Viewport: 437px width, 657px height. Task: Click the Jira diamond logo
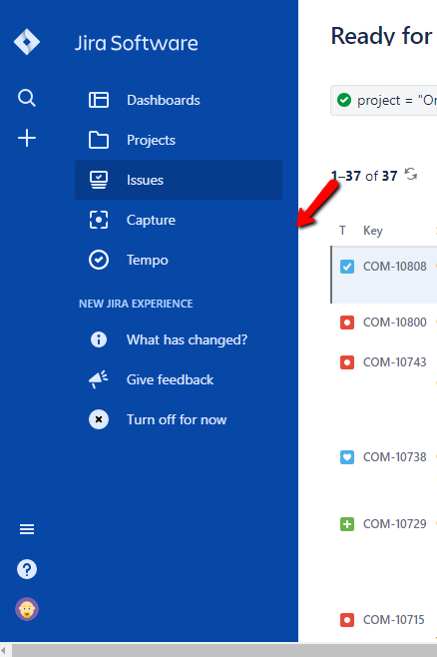(27, 42)
